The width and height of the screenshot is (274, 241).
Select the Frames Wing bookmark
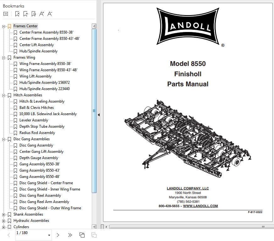(x=24, y=57)
